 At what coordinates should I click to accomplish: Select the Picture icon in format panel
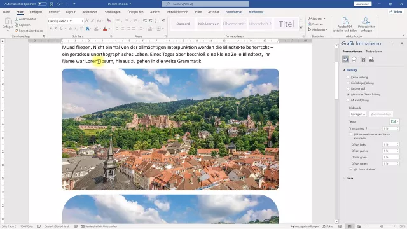(371, 59)
